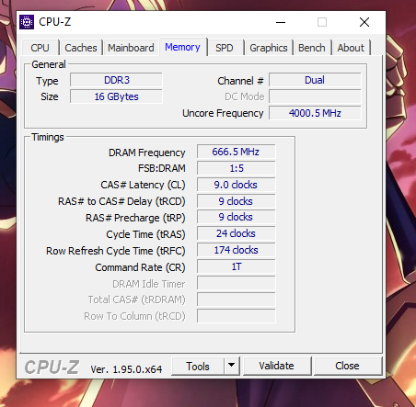Click the Memory tab
The height and width of the screenshot is (407, 416).
[x=182, y=47]
